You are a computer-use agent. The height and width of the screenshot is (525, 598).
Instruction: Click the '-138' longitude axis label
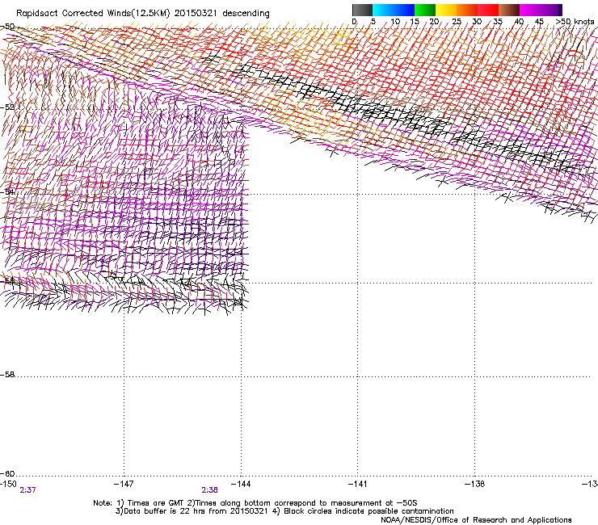pyautogui.click(x=475, y=484)
